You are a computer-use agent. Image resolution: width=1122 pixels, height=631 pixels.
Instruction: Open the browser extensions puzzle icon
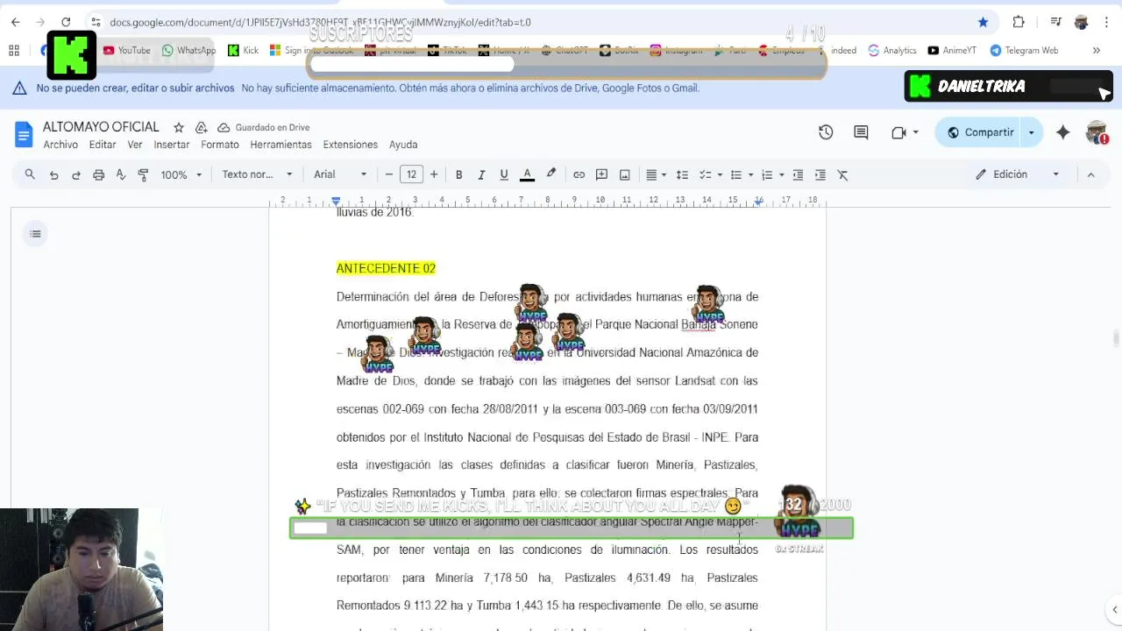[x=1019, y=22]
